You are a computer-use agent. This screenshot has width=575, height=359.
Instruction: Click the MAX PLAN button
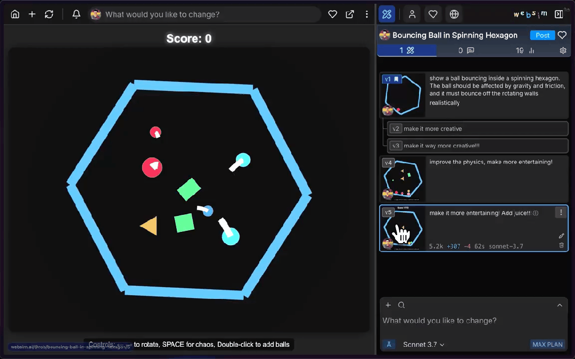pyautogui.click(x=547, y=344)
